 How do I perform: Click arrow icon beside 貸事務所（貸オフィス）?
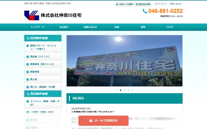[28, 64]
